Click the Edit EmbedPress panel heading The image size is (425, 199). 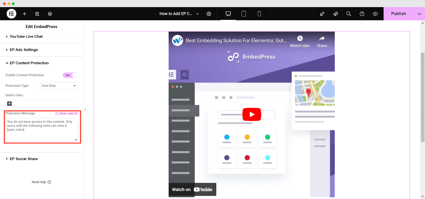[x=41, y=27]
